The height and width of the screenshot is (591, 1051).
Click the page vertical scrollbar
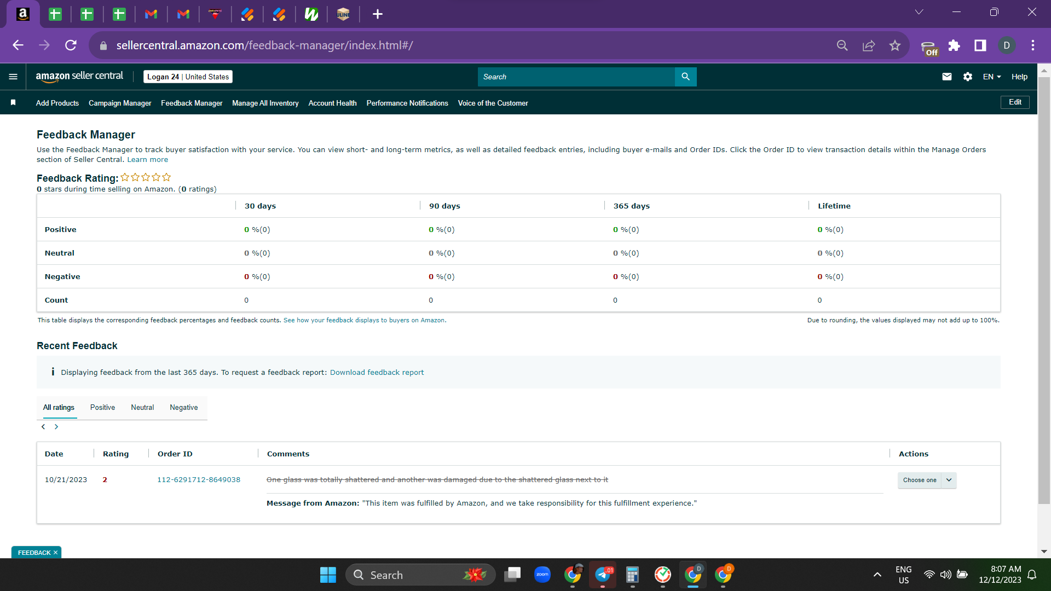click(x=1044, y=290)
